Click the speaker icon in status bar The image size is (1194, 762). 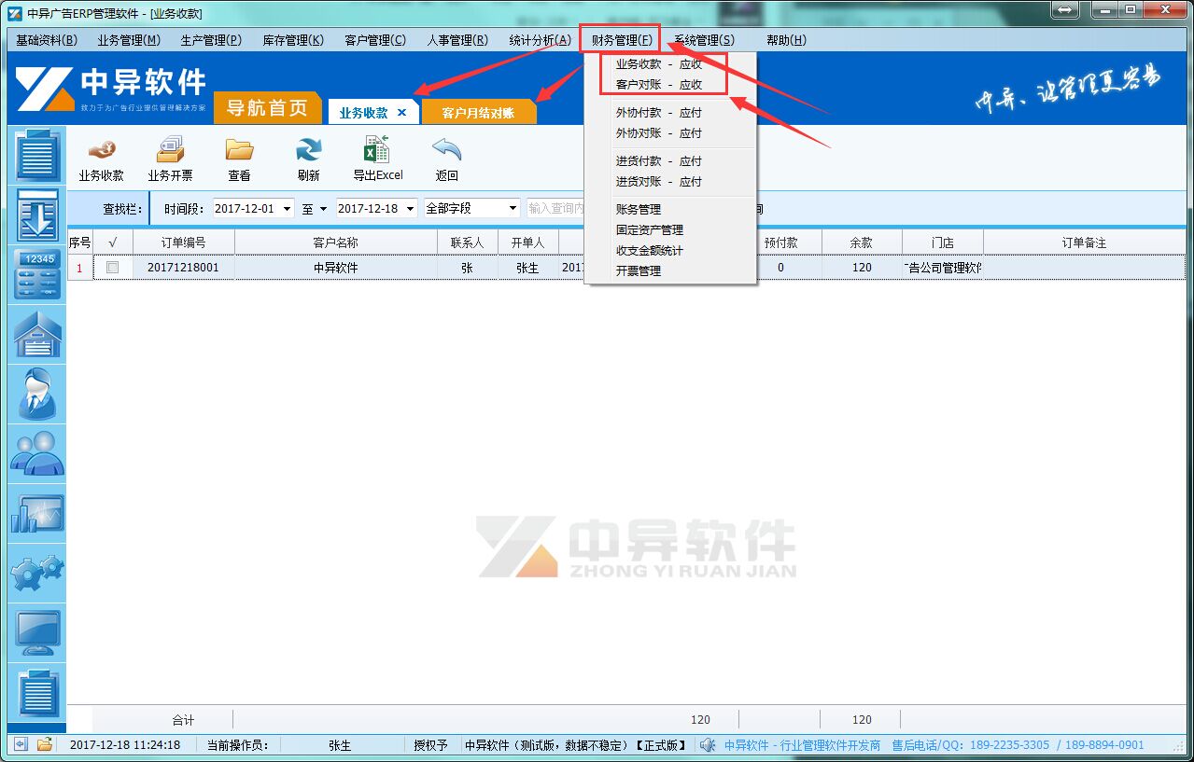(x=708, y=744)
